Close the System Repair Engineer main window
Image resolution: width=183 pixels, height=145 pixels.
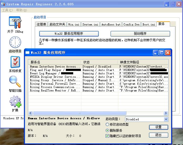click(179, 4)
